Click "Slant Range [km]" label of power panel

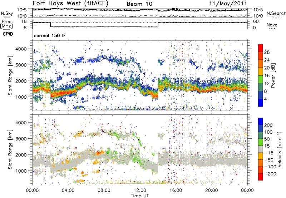[x=10, y=75]
